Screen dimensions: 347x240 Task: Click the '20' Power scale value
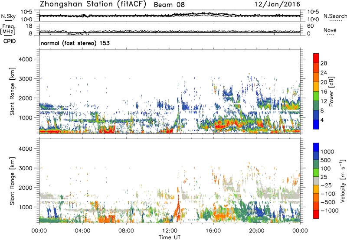[x=324, y=82]
